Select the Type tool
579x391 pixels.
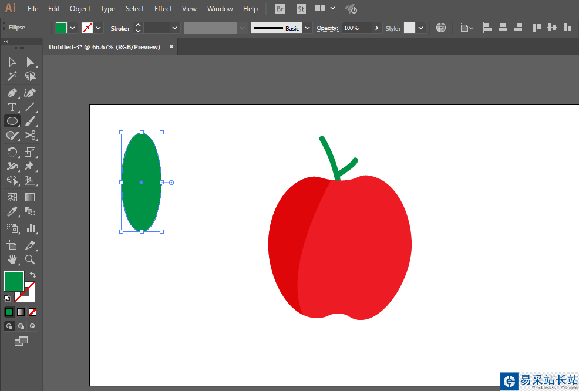point(12,107)
